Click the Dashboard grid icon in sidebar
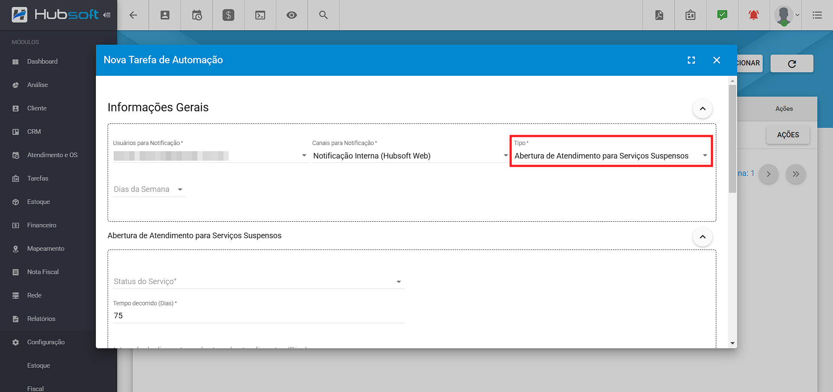Screen dimensions: 833x392 16,62
